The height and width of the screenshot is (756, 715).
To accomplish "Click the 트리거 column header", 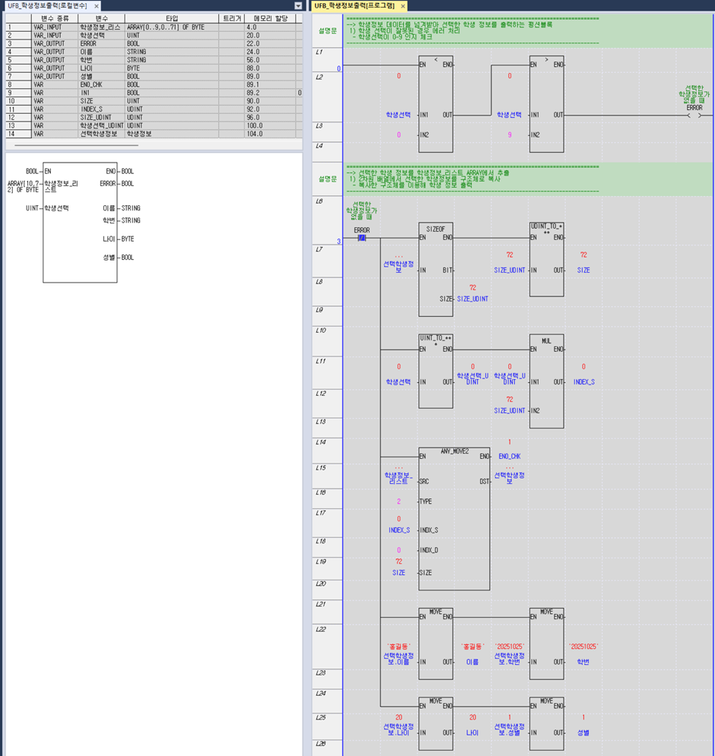I will click(x=232, y=18).
